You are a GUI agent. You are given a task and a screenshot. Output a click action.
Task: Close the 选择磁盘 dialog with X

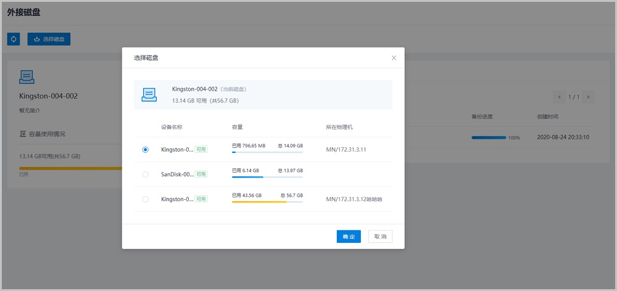click(x=394, y=58)
